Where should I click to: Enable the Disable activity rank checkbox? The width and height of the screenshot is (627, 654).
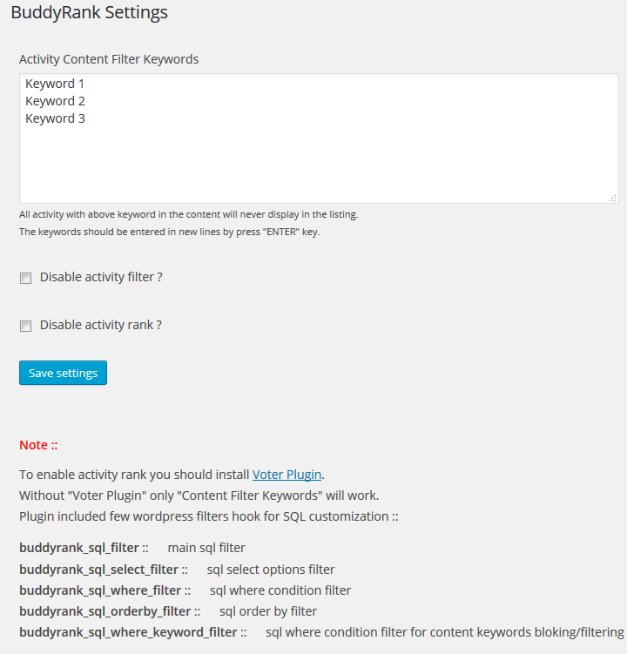(x=25, y=327)
